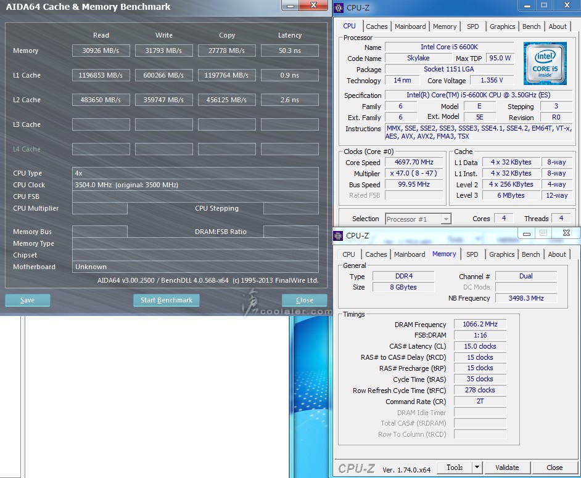Click the Memory Read value 30926 MB/s
The image size is (581, 478).
click(101, 51)
